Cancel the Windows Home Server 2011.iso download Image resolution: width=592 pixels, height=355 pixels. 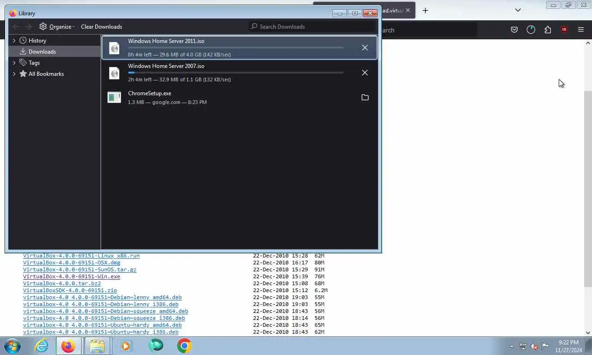pyautogui.click(x=365, y=48)
